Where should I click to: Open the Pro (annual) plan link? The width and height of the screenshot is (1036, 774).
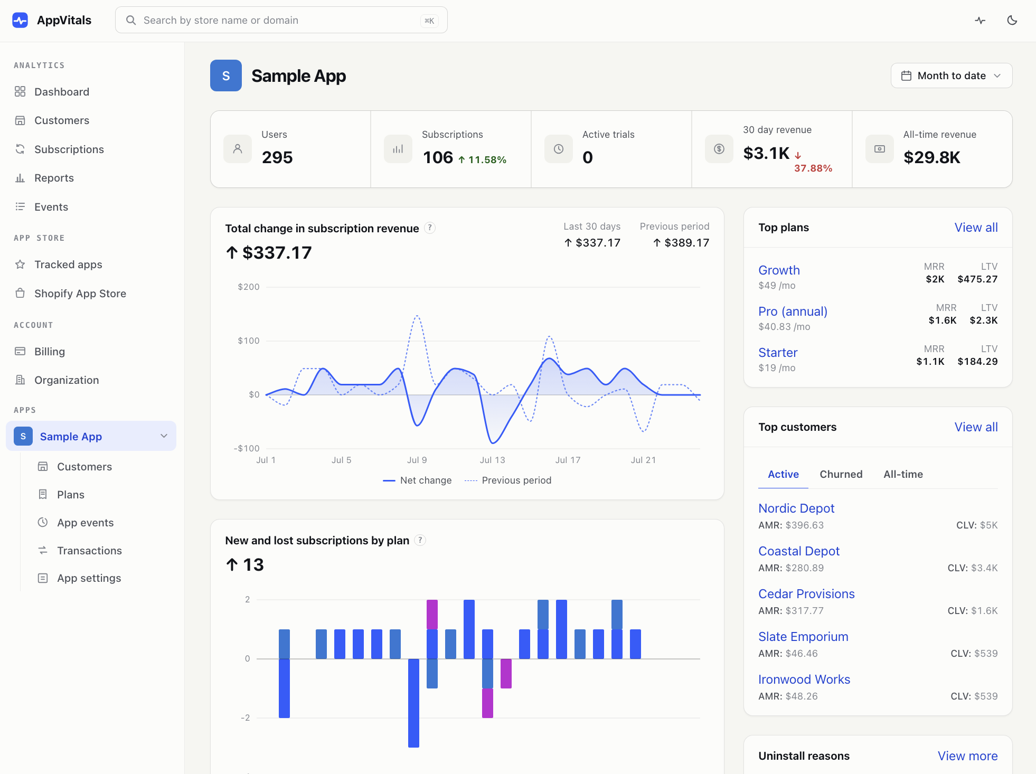click(793, 312)
